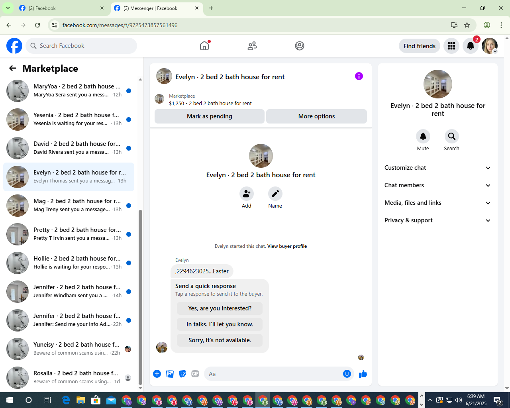This screenshot has height=408, width=510.
Task: Open account profile picture menu
Action: pyautogui.click(x=490, y=46)
